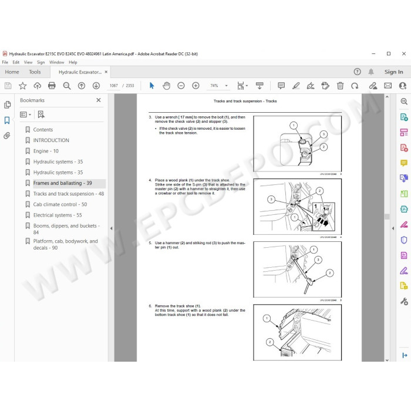411x411 pixels.
Task: Open the Contents bookmark
Action: 43,130
